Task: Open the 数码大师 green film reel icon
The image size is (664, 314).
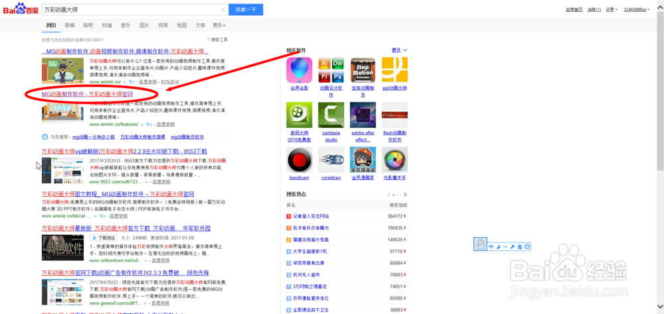Action: pyautogui.click(x=299, y=115)
